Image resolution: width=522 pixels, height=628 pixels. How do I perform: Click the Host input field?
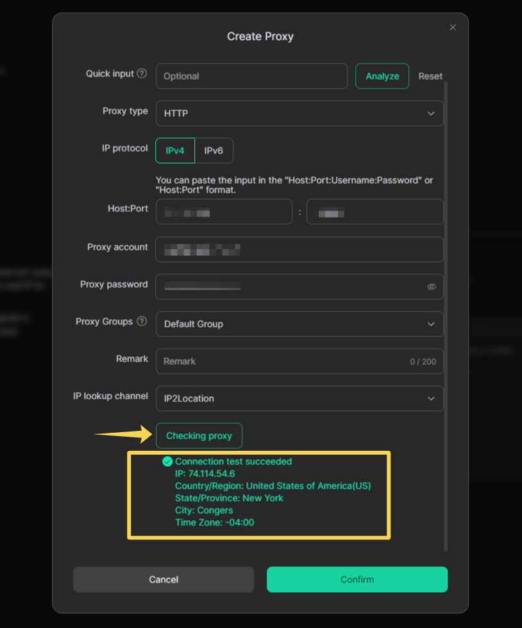click(x=224, y=212)
